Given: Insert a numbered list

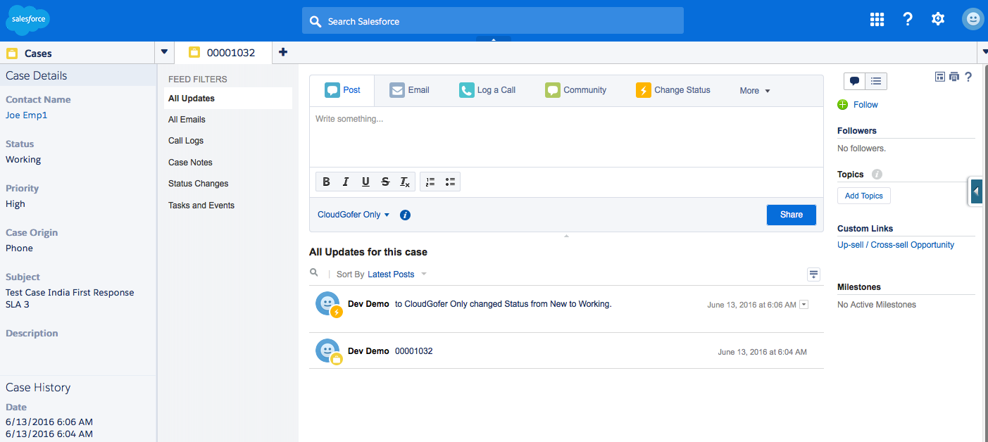Looking at the screenshot, I should 430,182.
